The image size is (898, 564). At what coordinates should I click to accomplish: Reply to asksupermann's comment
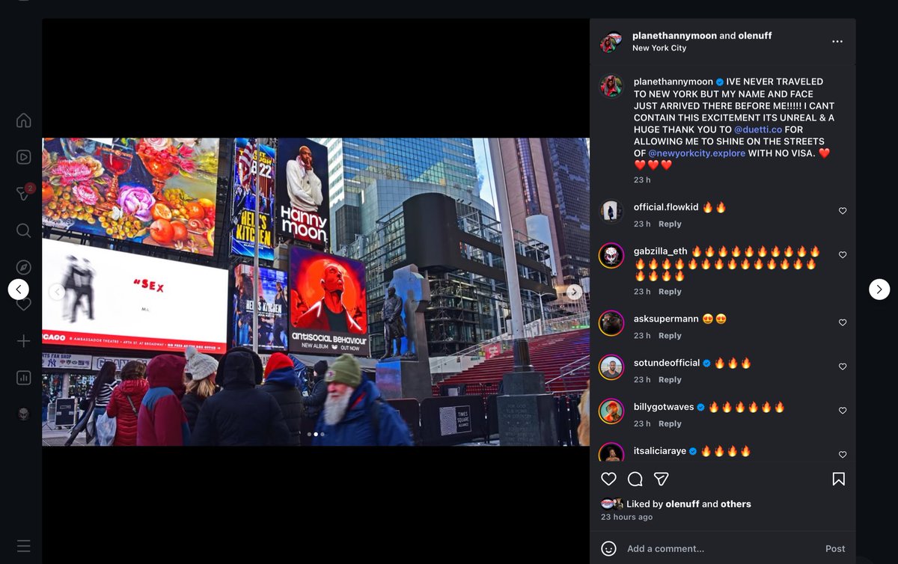[670, 336]
